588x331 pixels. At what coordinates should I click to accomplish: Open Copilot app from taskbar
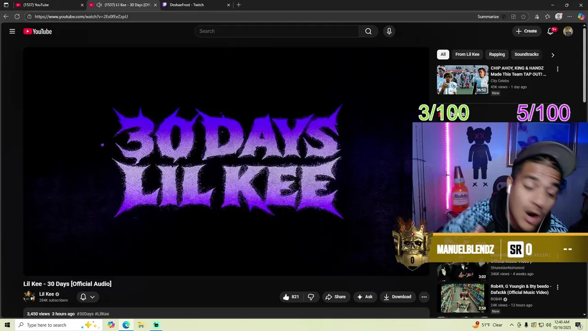[111, 325]
